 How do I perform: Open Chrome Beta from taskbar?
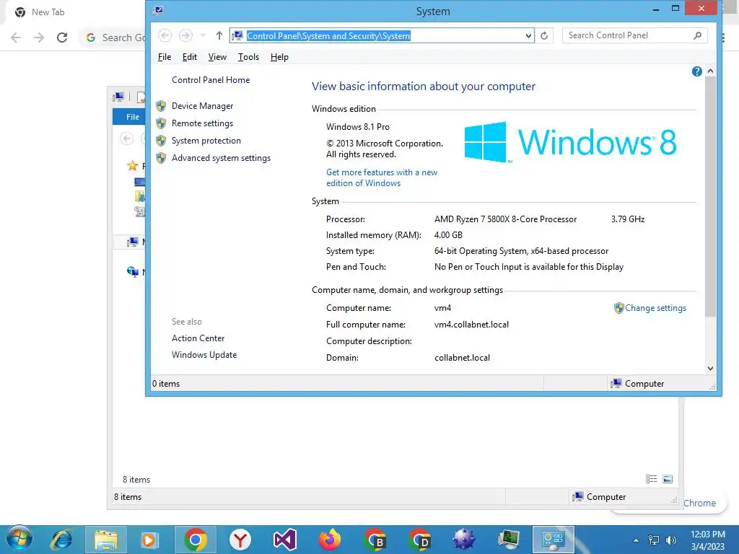coord(375,540)
